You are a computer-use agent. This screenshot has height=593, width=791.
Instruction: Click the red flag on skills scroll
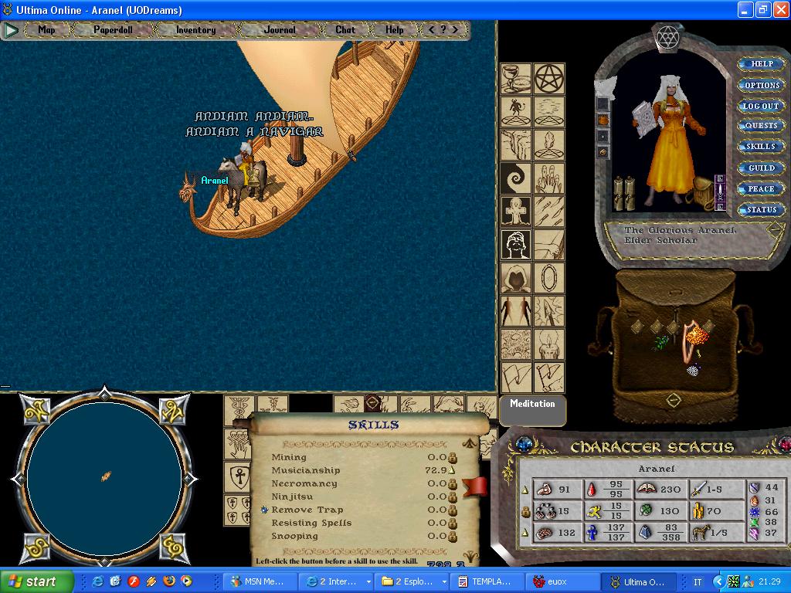pos(474,486)
